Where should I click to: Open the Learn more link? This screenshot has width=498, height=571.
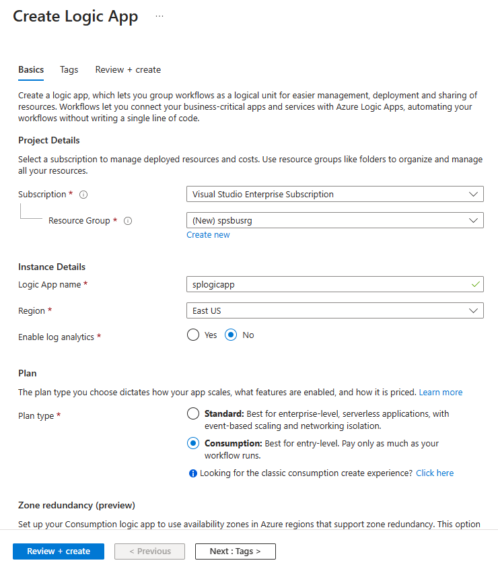441,392
